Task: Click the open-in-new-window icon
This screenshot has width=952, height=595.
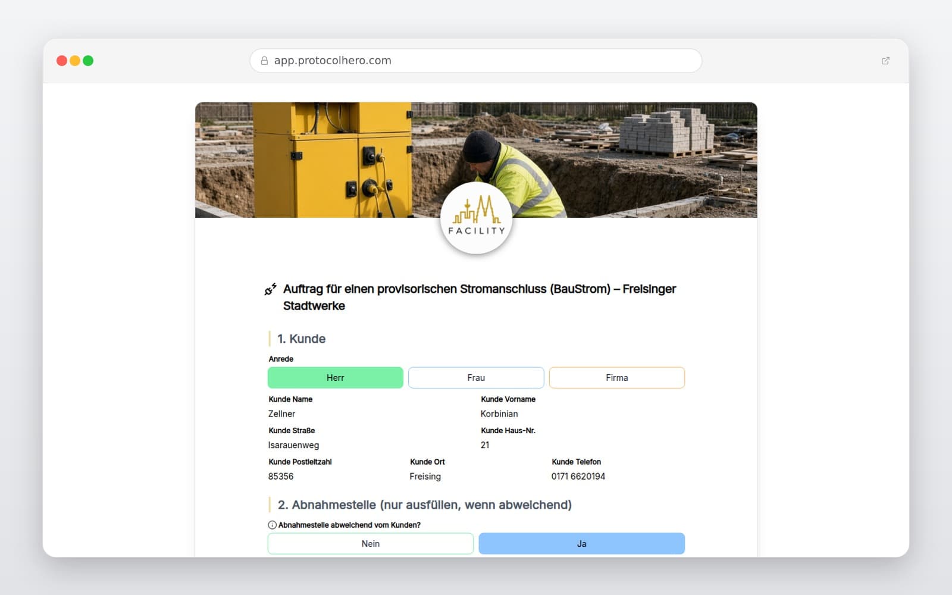Action: click(x=885, y=61)
